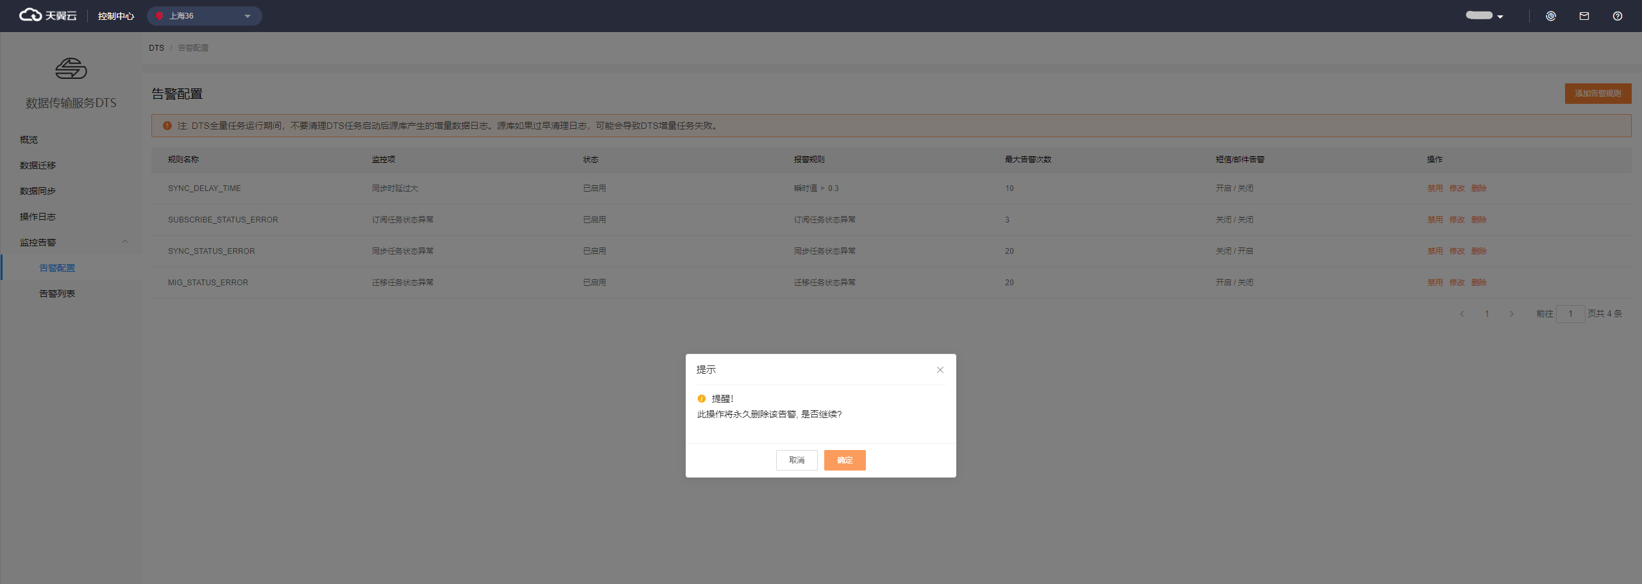The image size is (1642, 584).
Task: Open the mail messages icon in header
Action: click(x=1584, y=16)
